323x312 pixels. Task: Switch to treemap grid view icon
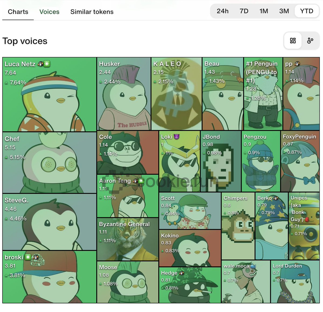[293, 41]
